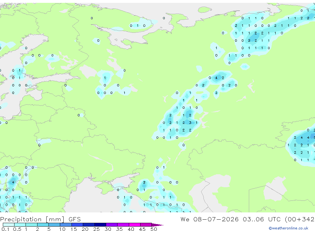This screenshot has width=315, height=231.
Task: Click the '(00+342' forecast offset text
Action: (x=300, y=219)
